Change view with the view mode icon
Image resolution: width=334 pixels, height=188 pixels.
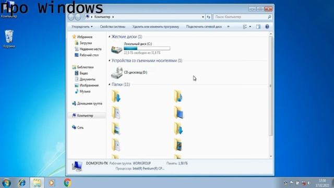(245, 27)
